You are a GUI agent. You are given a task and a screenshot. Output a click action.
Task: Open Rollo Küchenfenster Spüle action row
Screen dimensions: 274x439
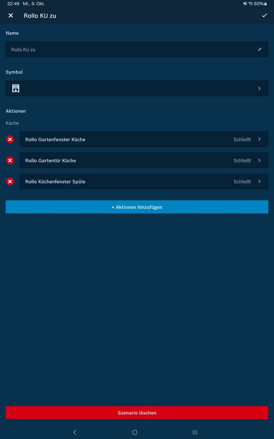(x=144, y=181)
